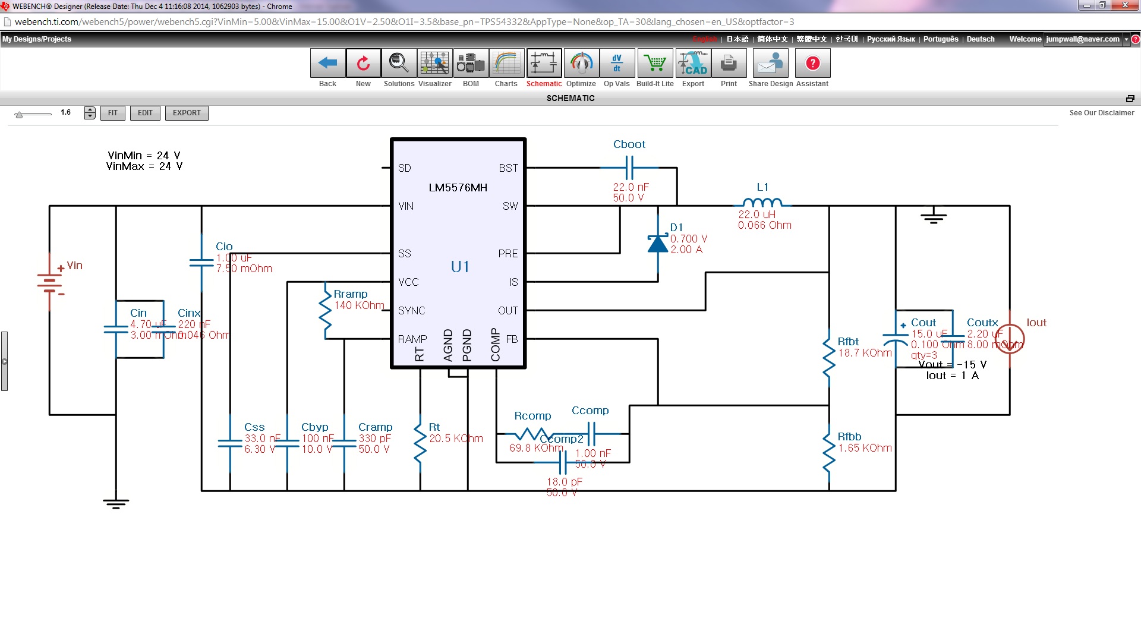Viewport: 1141px width, 618px height.
Task: Click the EDIT button
Action: coord(145,113)
